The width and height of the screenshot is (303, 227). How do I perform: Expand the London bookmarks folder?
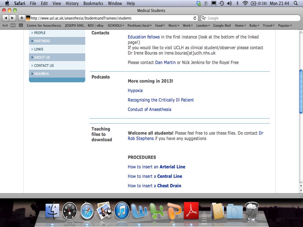[x=203, y=26]
